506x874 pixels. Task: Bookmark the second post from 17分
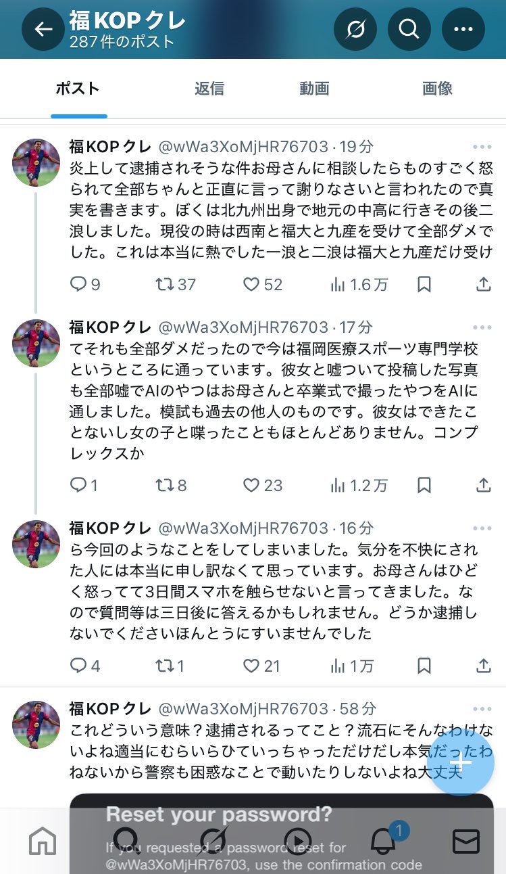(x=424, y=485)
